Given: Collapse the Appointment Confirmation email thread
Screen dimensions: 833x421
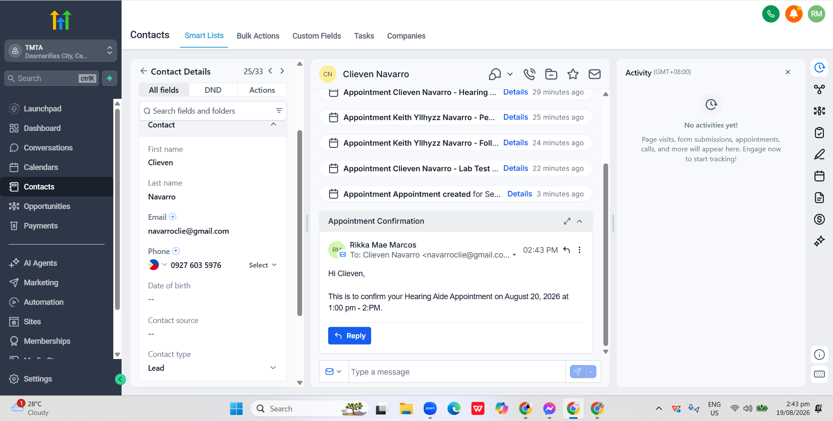Looking at the screenshot, I should pos(579,221).
